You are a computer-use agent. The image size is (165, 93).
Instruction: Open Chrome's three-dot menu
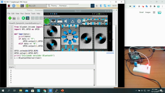(162, 6)
